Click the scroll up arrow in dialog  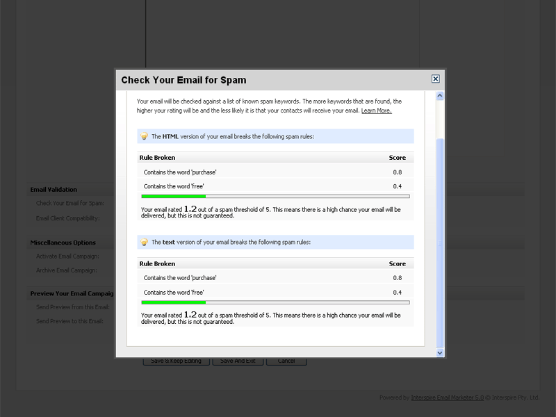440,97
